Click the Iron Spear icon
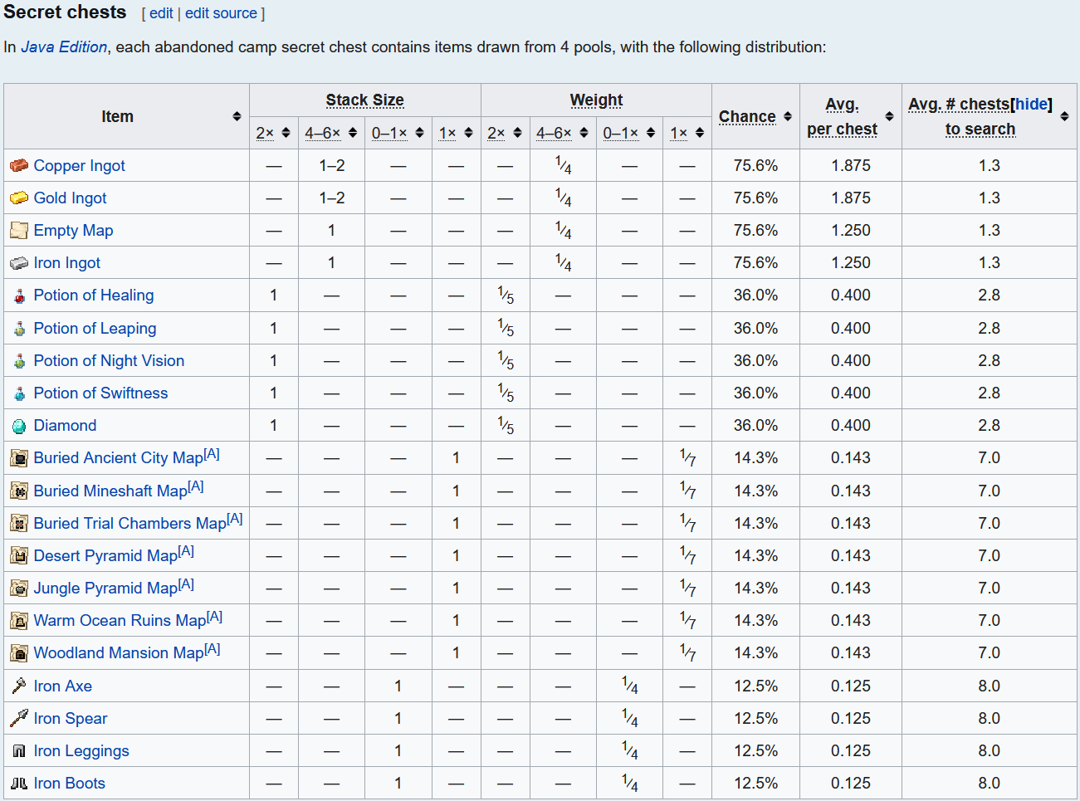This screenshot has width=1080, height=801. (19, 719)
